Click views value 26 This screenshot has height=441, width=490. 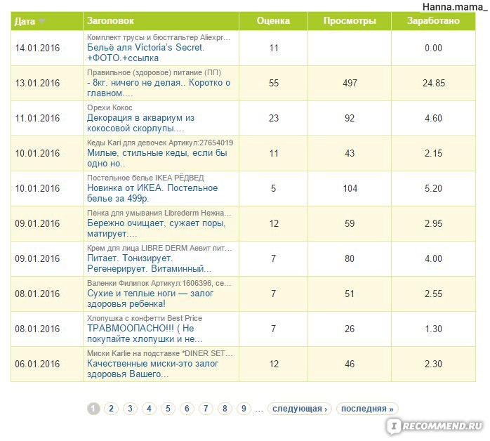click(350, 329)
